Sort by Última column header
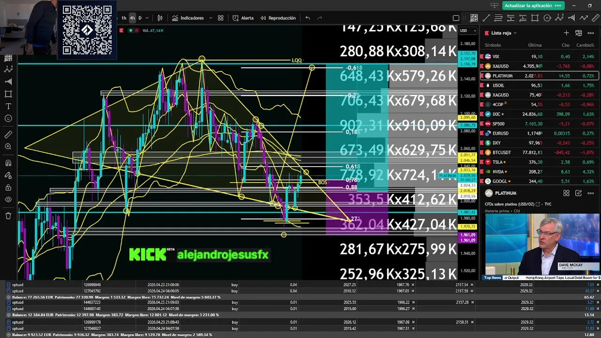 tap(535, 45)
